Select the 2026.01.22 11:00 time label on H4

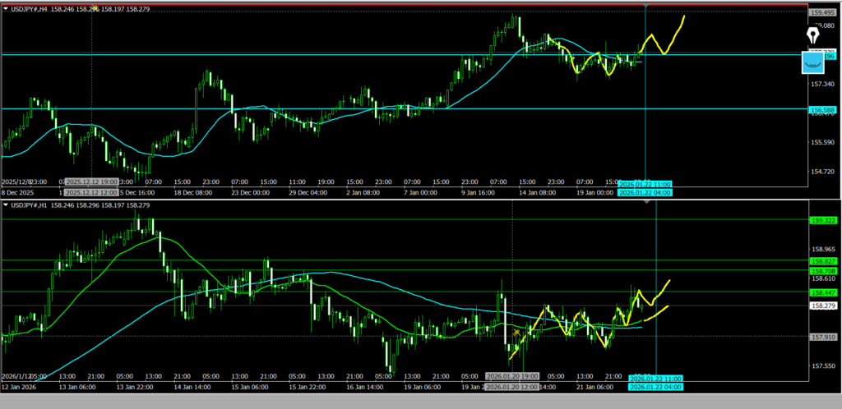645,184
